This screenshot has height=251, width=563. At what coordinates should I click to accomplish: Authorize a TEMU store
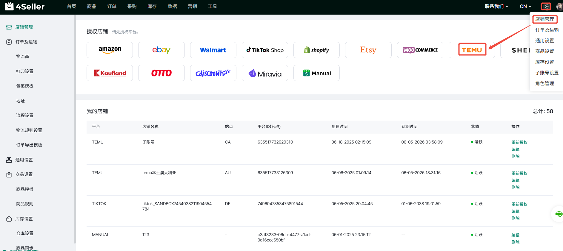(472, 50)
